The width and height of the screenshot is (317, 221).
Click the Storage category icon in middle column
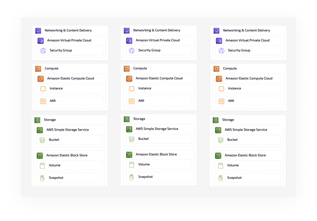coord(127,119)
